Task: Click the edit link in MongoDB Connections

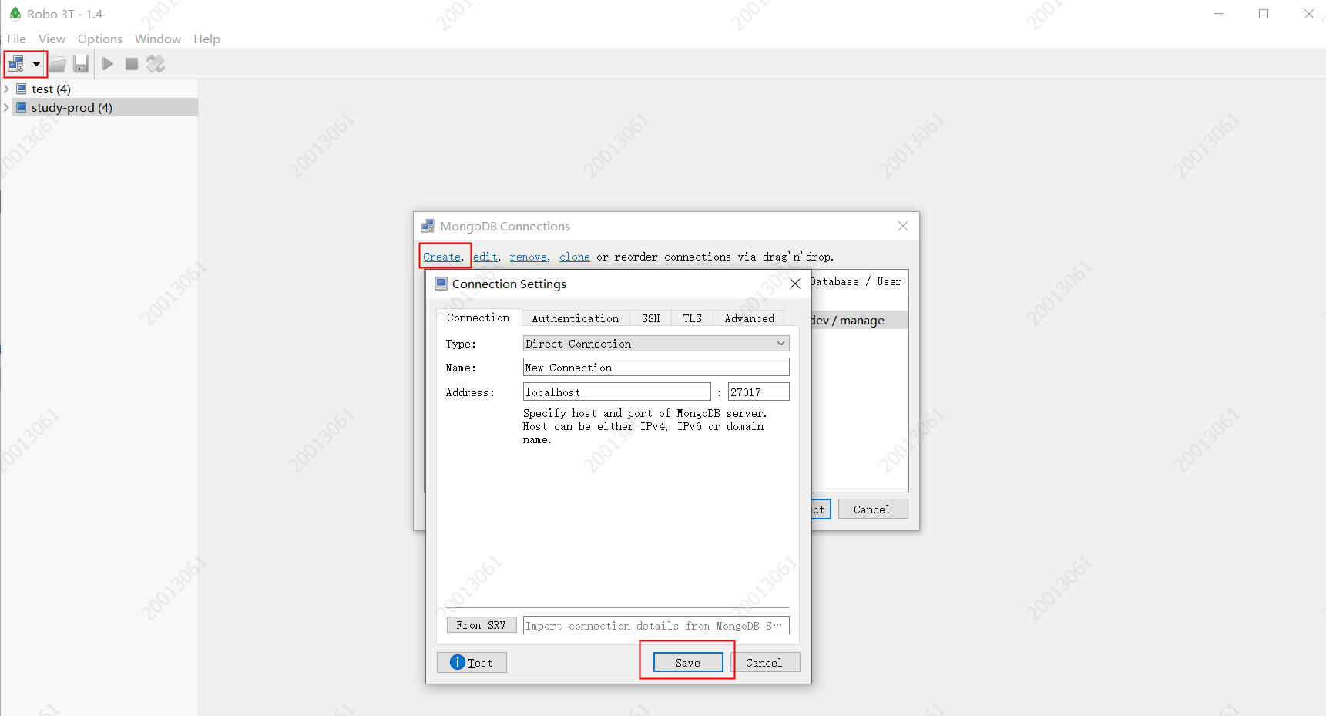Action: tap(485, 257)
